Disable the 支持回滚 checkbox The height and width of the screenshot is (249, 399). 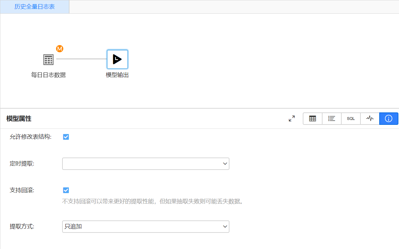click(x=66, y=190)
